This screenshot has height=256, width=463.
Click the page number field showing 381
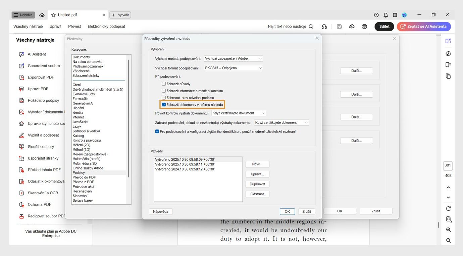coord(448,165)
